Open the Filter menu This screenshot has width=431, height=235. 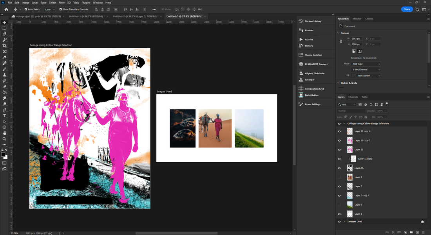(62, 3)
